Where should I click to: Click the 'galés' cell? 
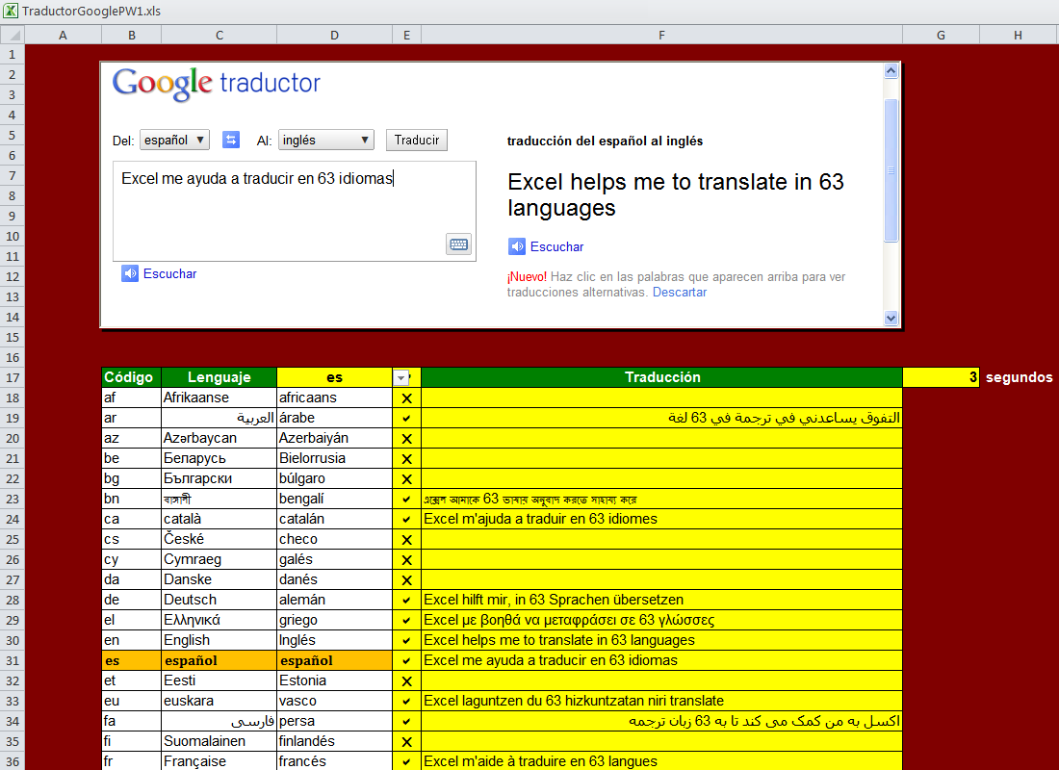[334, 559]
